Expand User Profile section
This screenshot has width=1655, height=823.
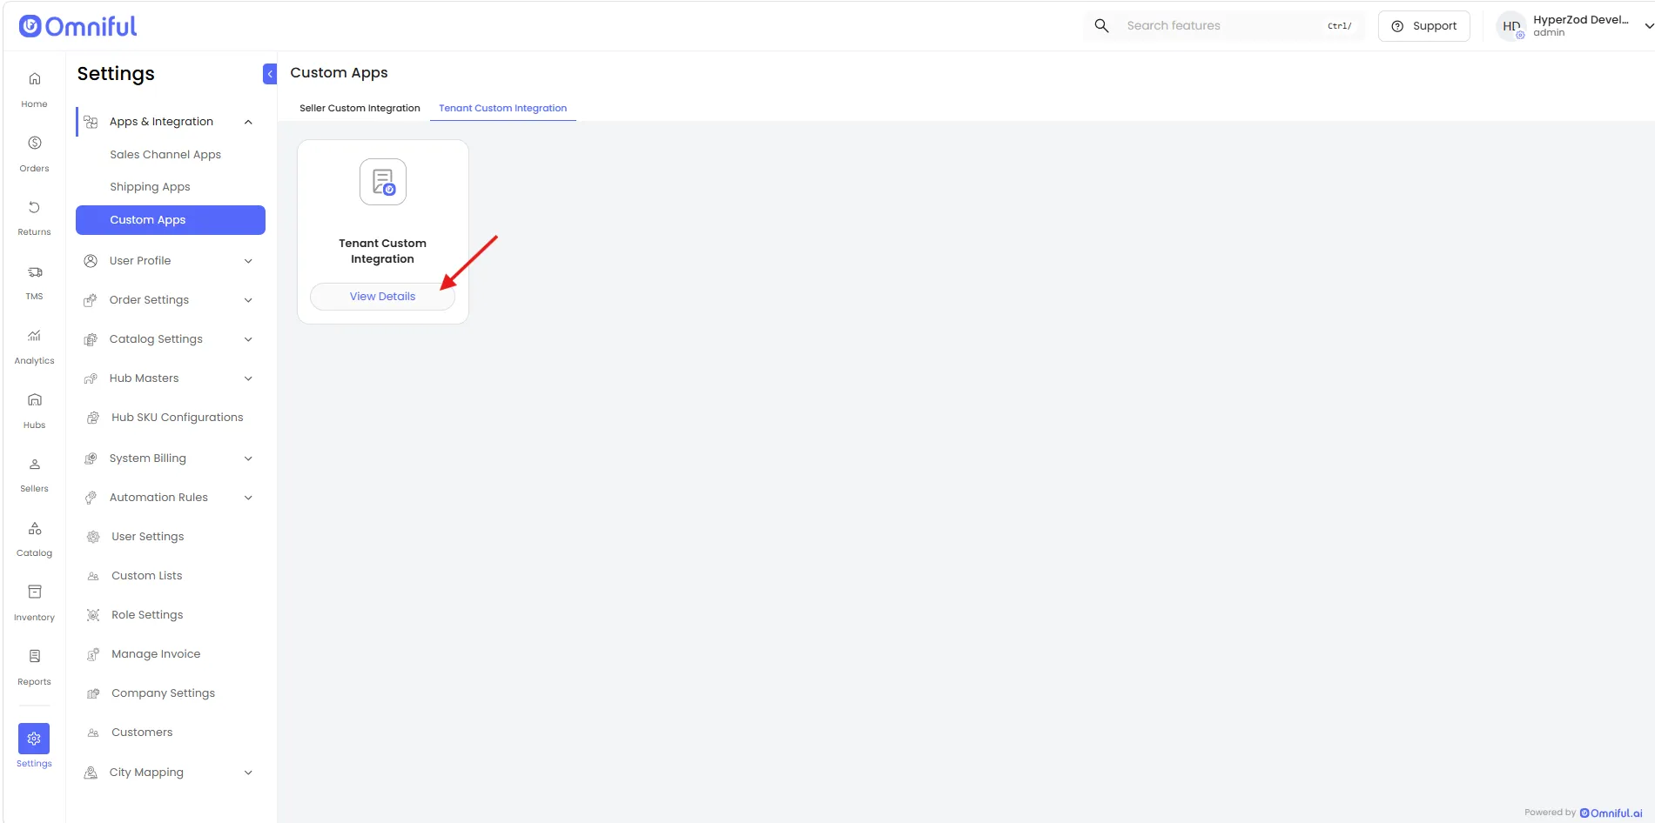coord(248,261)
